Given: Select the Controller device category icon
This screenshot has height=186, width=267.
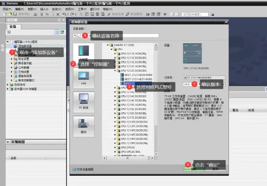Looking at the screenshot, I should tap(83, 51).
